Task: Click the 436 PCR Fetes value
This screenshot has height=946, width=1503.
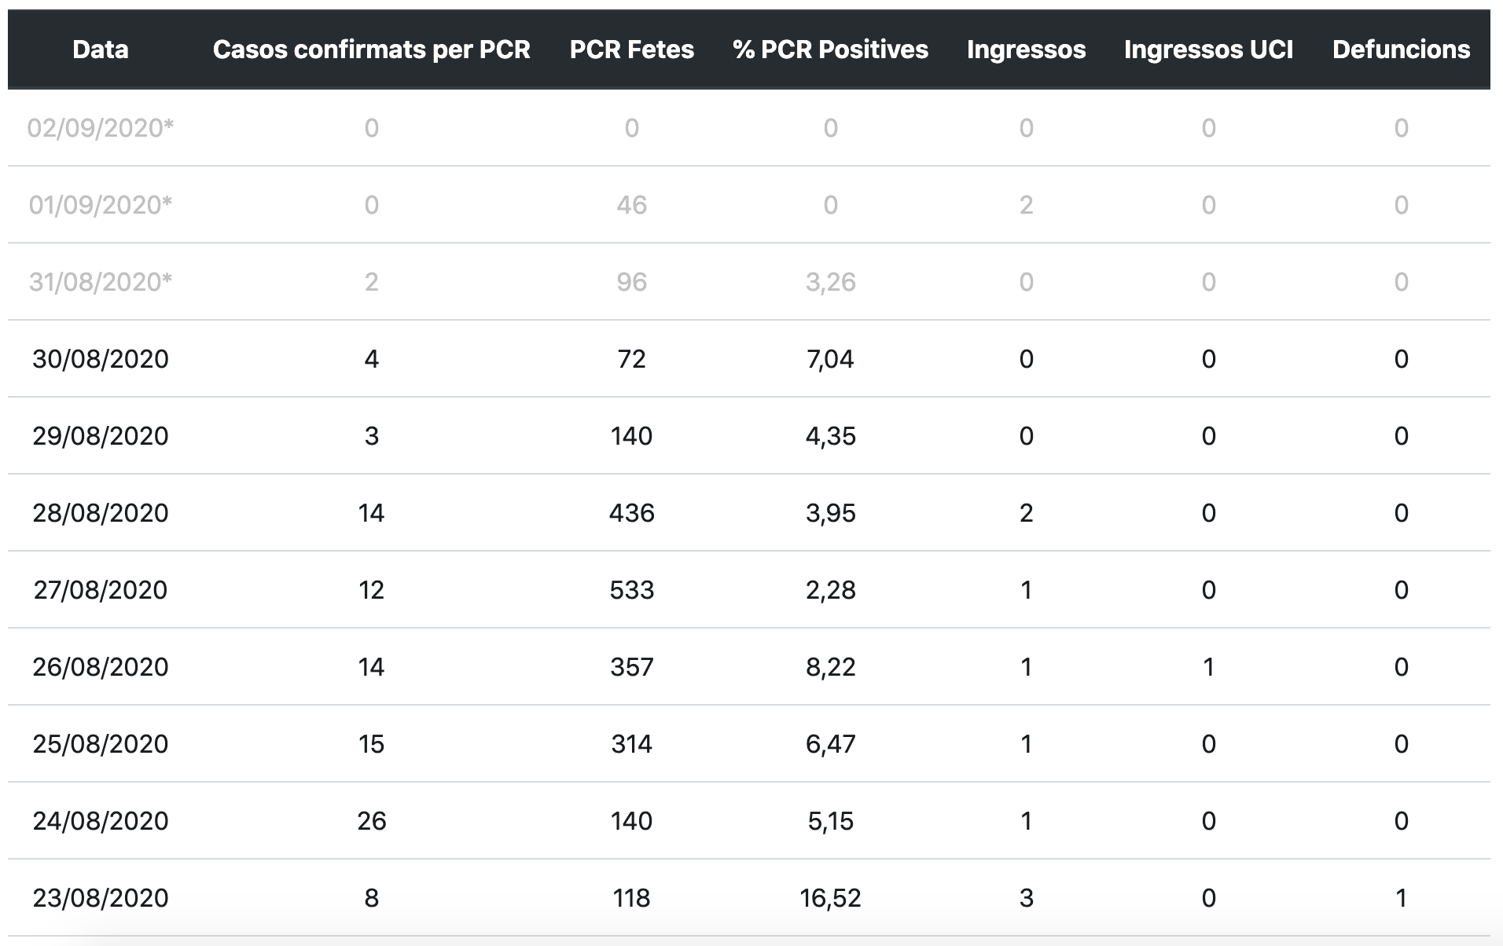Action: 631,513
